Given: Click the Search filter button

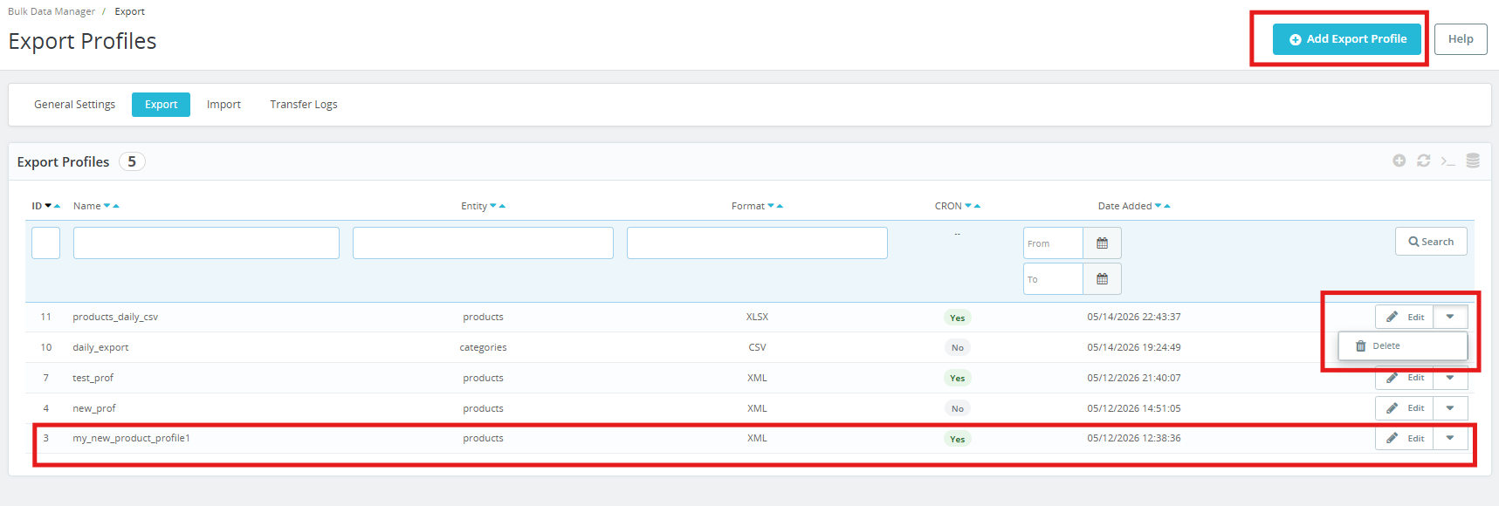Looking at the screenshot, I should coord(1431,242).
